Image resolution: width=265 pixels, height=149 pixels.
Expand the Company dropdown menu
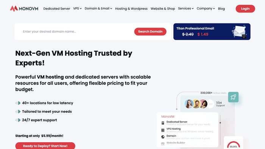(206, 8)
